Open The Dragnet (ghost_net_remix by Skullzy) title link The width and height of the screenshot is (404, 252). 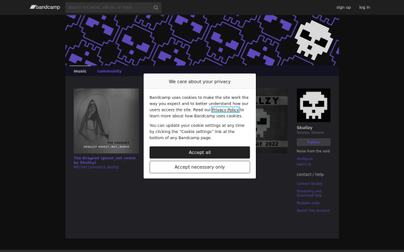tap(104, 160)
